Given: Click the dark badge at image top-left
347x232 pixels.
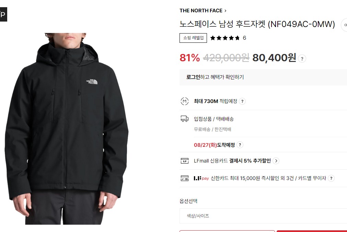Looking at the screenshot, I should (x=3, y=14).
